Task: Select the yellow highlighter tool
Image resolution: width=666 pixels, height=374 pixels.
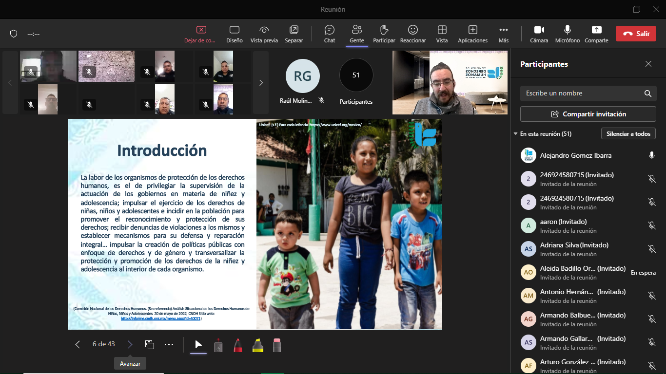Action: 258,345
